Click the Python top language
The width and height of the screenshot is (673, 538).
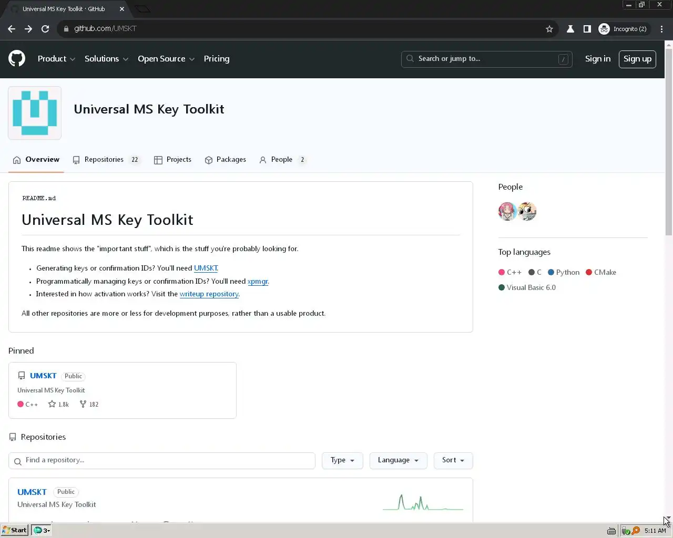(x=564, y=272)
